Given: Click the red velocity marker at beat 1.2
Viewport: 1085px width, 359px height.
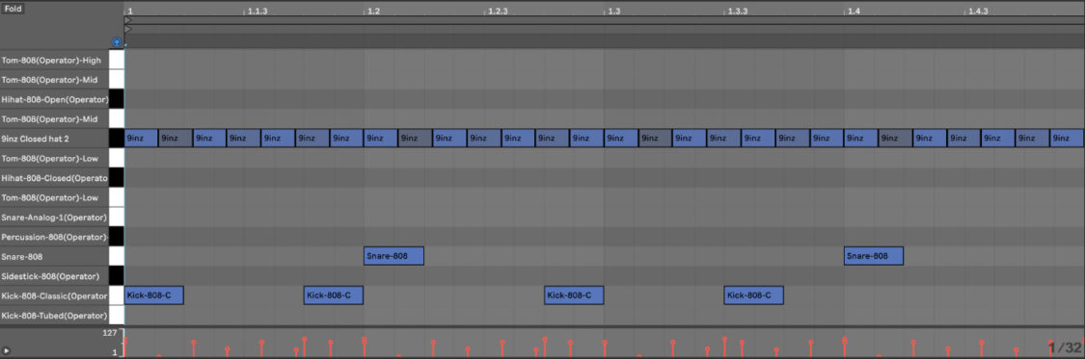Looking at the screenshot, I should (365, 346).
